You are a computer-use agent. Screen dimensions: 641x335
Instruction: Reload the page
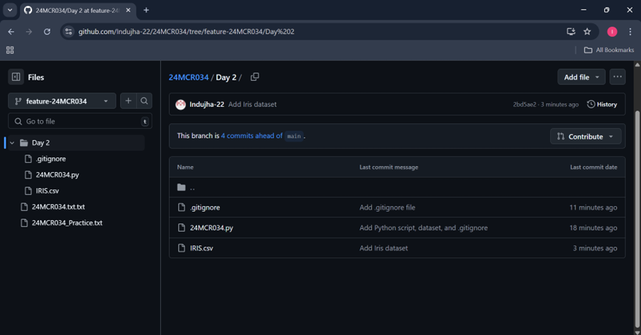pos(47,31)
